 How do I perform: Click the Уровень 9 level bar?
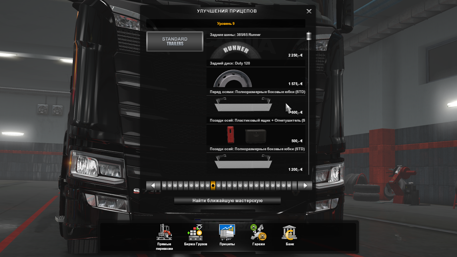(x=226, y=23)
